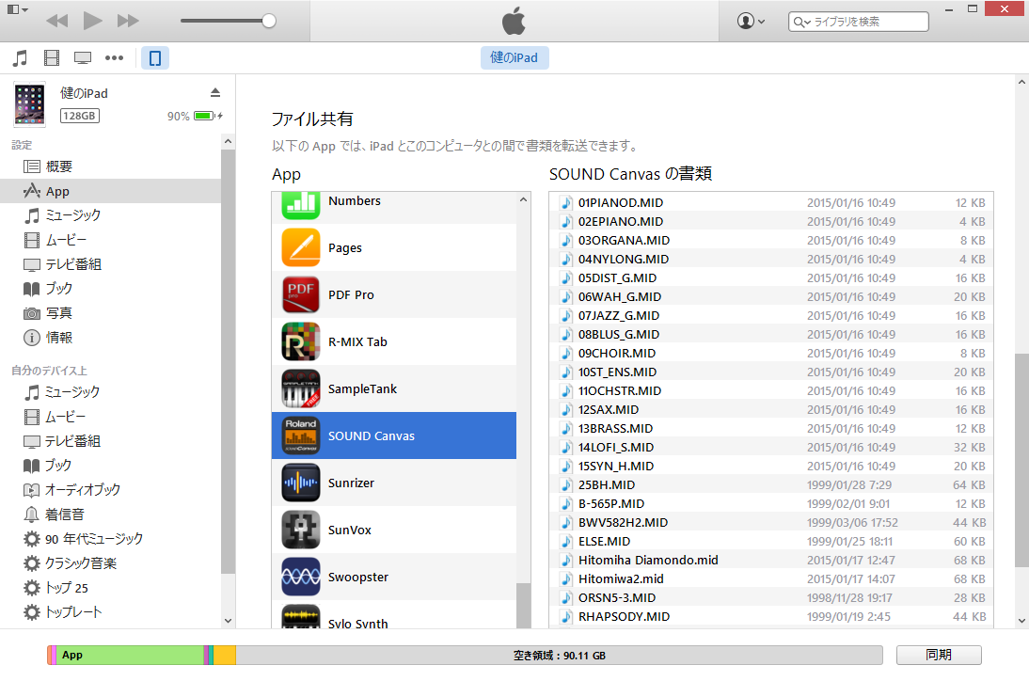1029x681 pixels.
Task: Select Numbers app icon in list
Action: (301, 205)
